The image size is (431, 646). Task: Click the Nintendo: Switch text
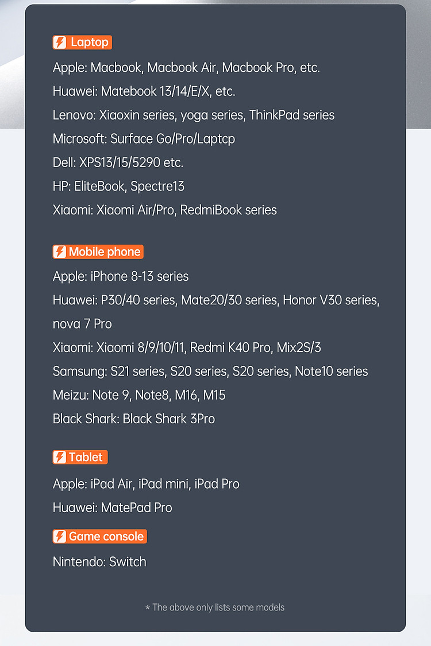click(99, 562)
